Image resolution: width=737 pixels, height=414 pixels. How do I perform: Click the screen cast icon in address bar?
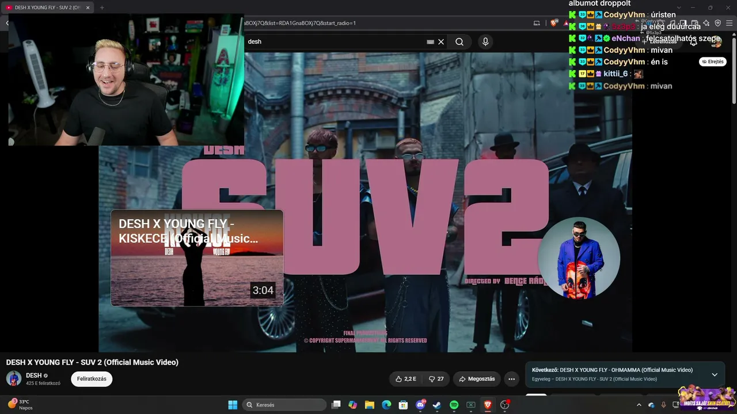537,23
